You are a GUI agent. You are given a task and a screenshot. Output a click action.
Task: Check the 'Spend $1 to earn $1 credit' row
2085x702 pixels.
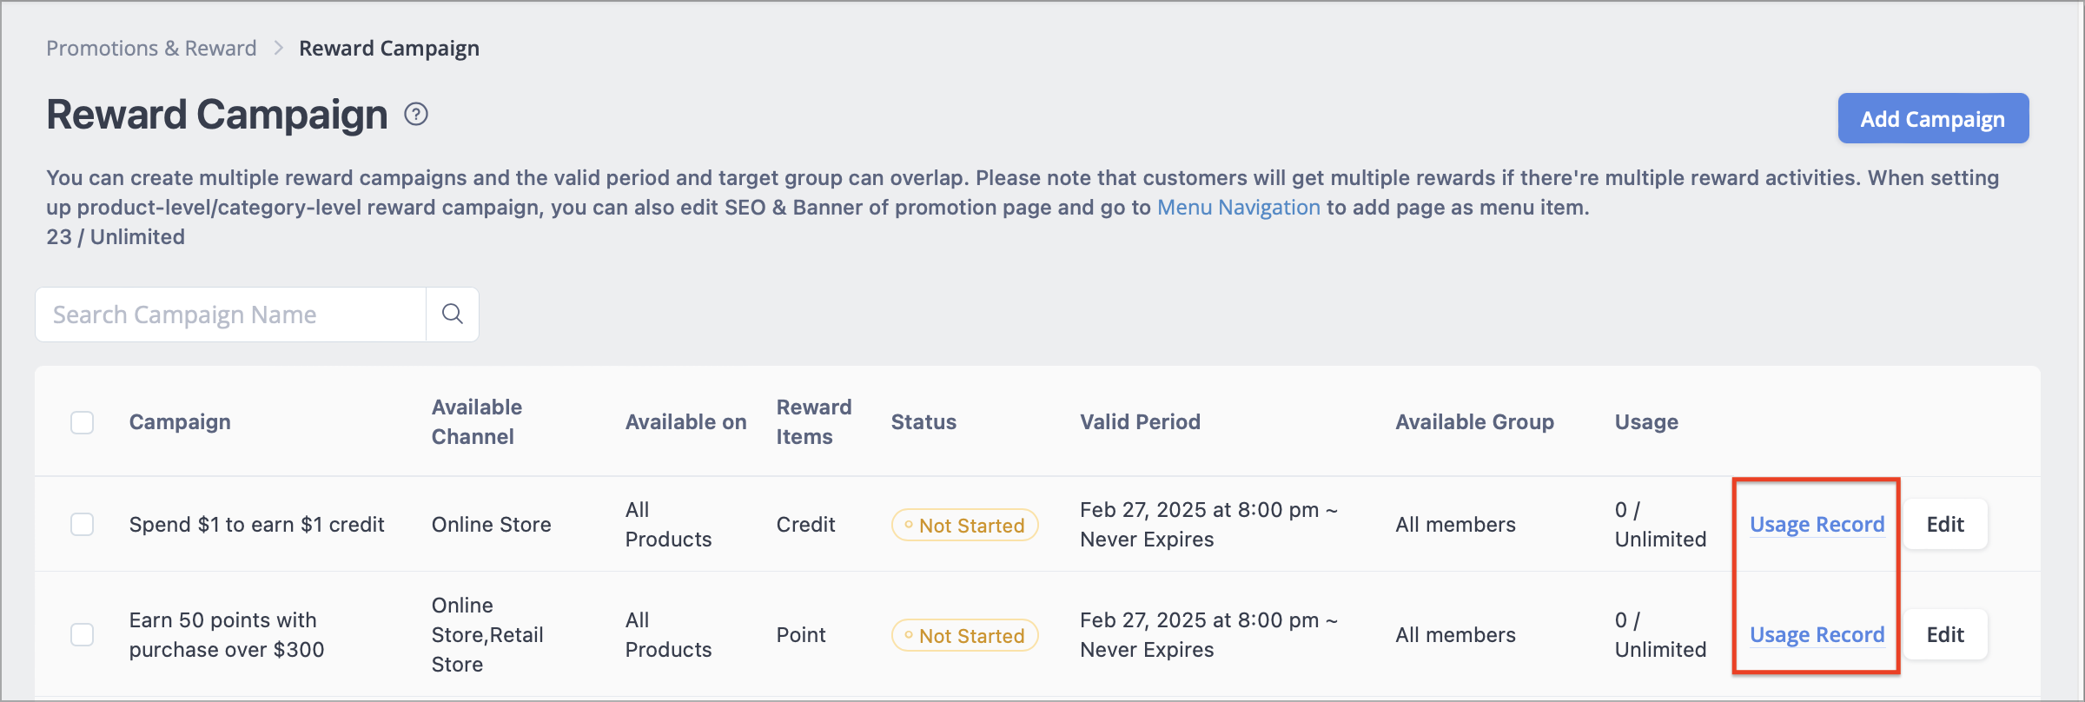[x=83, y=525]
